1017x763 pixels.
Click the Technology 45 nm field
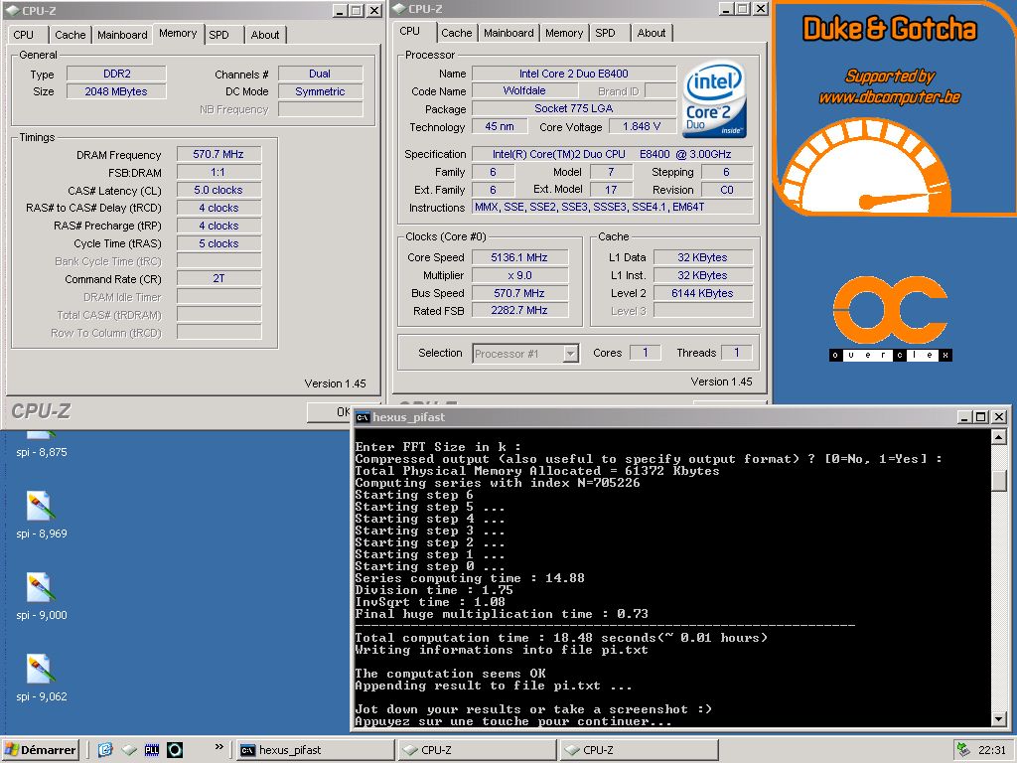pos(500,126)
